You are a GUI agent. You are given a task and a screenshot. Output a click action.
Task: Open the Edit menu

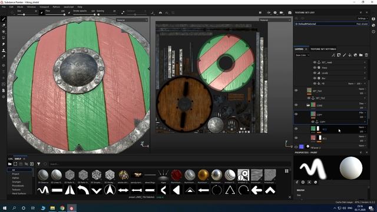point(11,7)
